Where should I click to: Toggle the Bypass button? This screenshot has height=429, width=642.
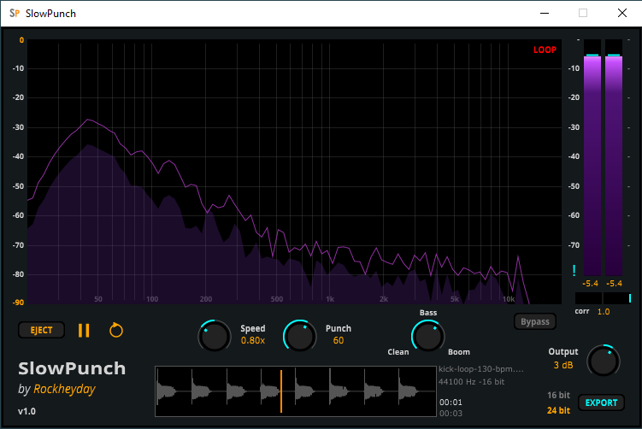[x=534, y=321]
